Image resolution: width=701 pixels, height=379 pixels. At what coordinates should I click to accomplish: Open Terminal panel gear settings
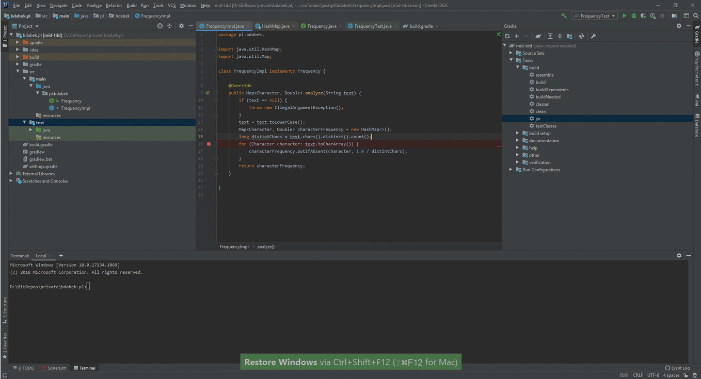(x=679, y=255)
